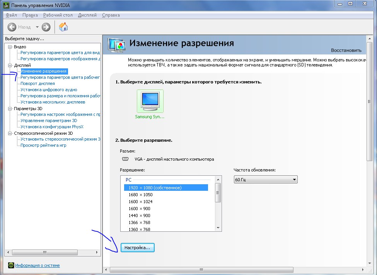Viewport: 377px width, 275px height.
Task: Open Поворот дисплея in the task tree
Action: (x=38, y=83)
